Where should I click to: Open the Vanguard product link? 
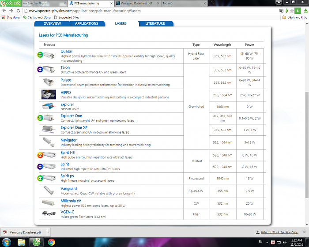[x=68, y=188]
